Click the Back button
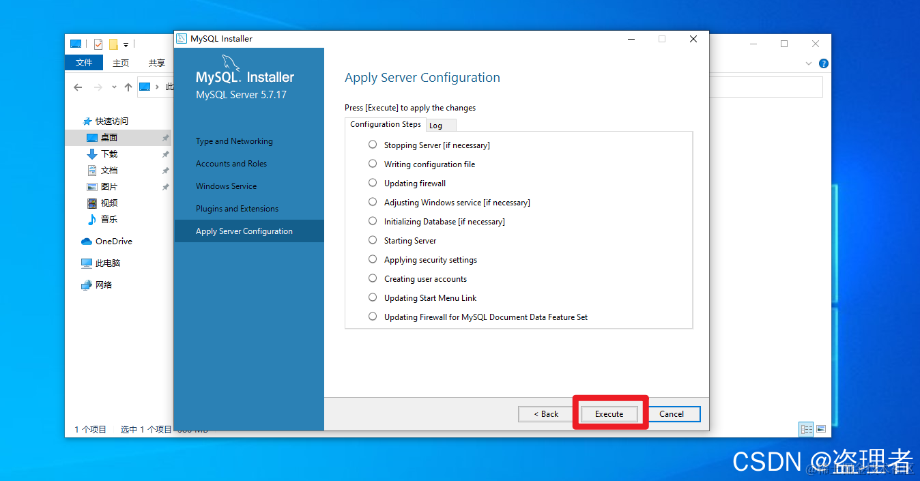The image size is (920, 481). (546, 414)
